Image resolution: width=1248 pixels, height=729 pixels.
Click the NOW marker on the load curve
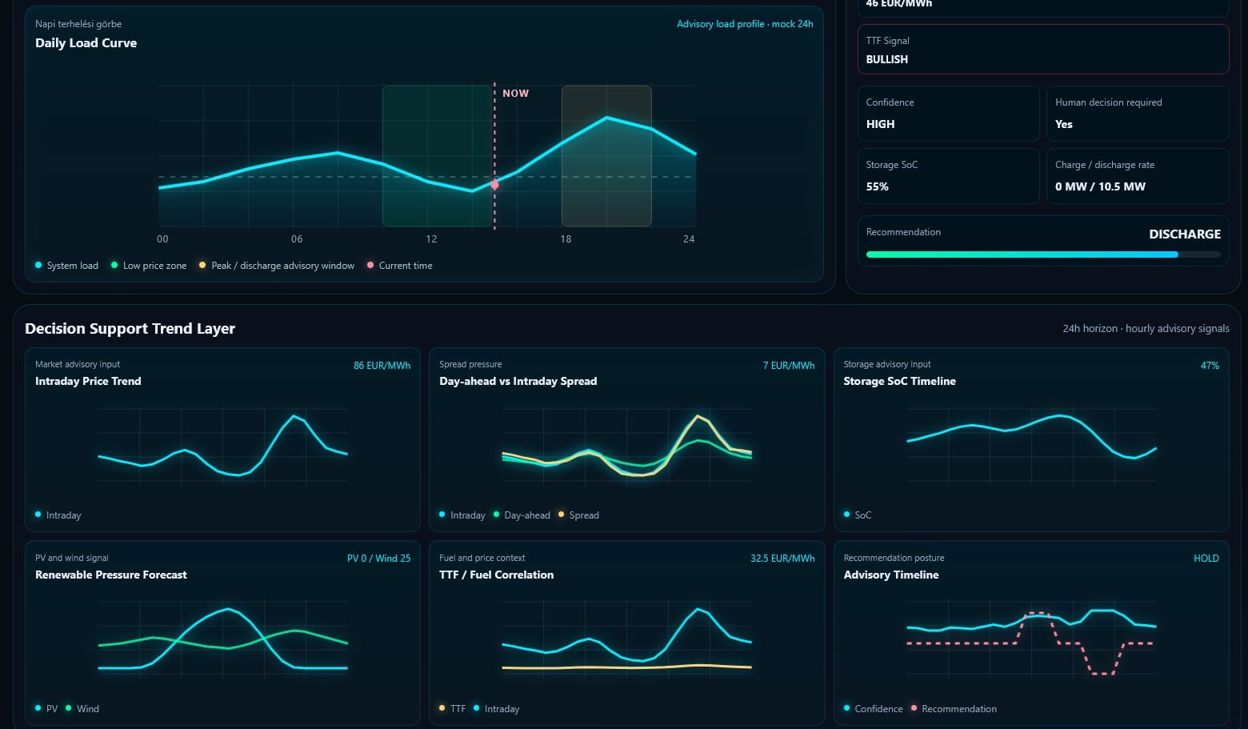pos(515,94)
